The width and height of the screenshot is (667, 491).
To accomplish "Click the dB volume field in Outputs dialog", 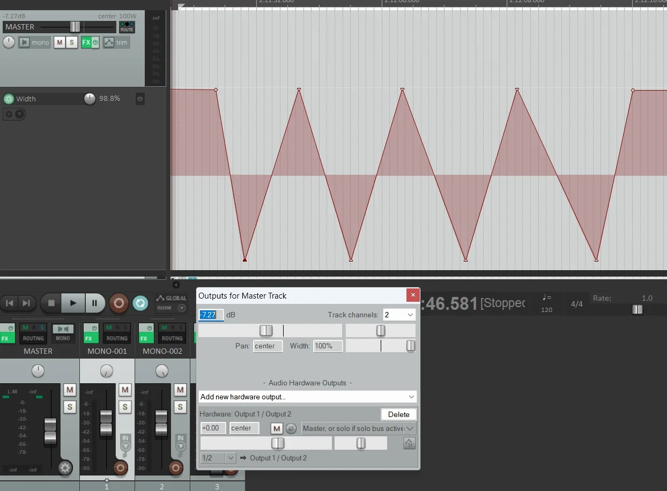I will click(x=211, y=315).
